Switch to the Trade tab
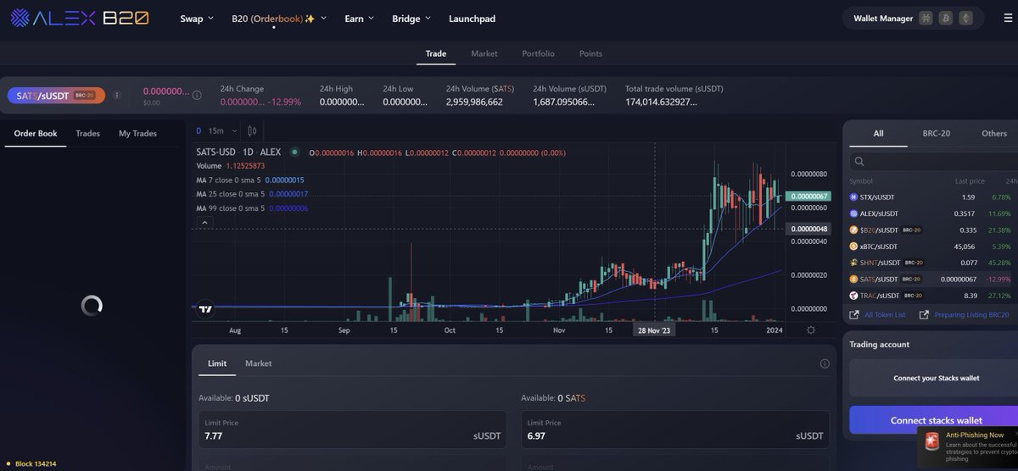The height and width of the screenshot is (471, 1018). click(x=436, y=53)
